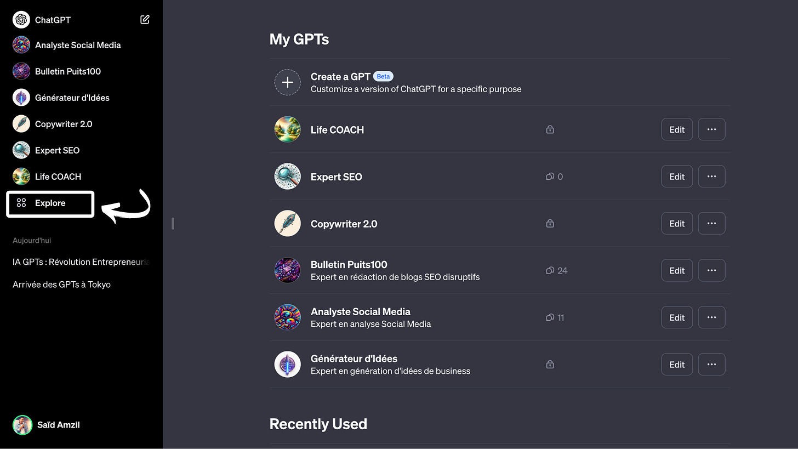Viewport: 798px width, 449px height.
Task: Click 'Expert SEO' name in My GPTs list
Action: tap(336, 177)
